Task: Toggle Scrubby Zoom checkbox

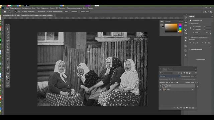Action: pos(47,12)
